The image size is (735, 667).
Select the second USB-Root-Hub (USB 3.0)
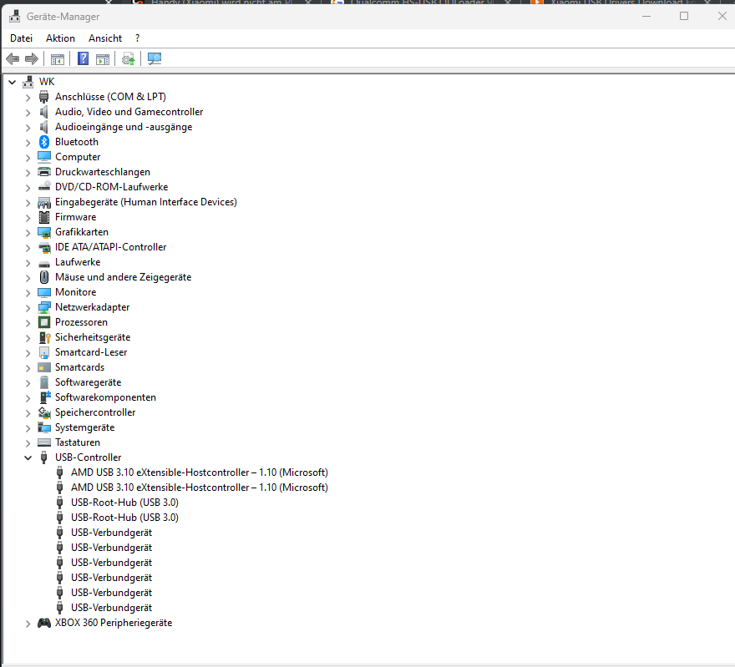(124, 517)
